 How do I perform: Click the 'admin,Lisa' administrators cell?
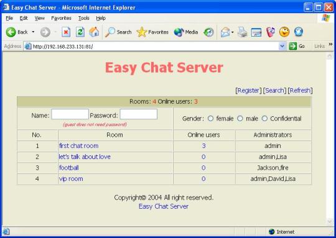pyautogui.click(x=273, y=157)
